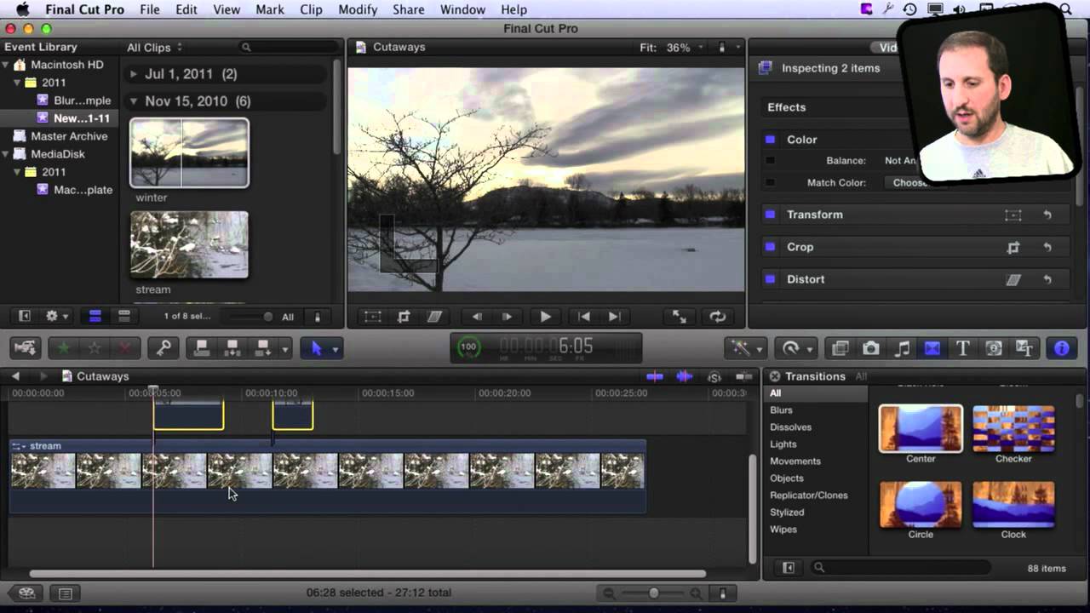Show the Generators Browser
1090x613 pixels.
pos(994,348)
